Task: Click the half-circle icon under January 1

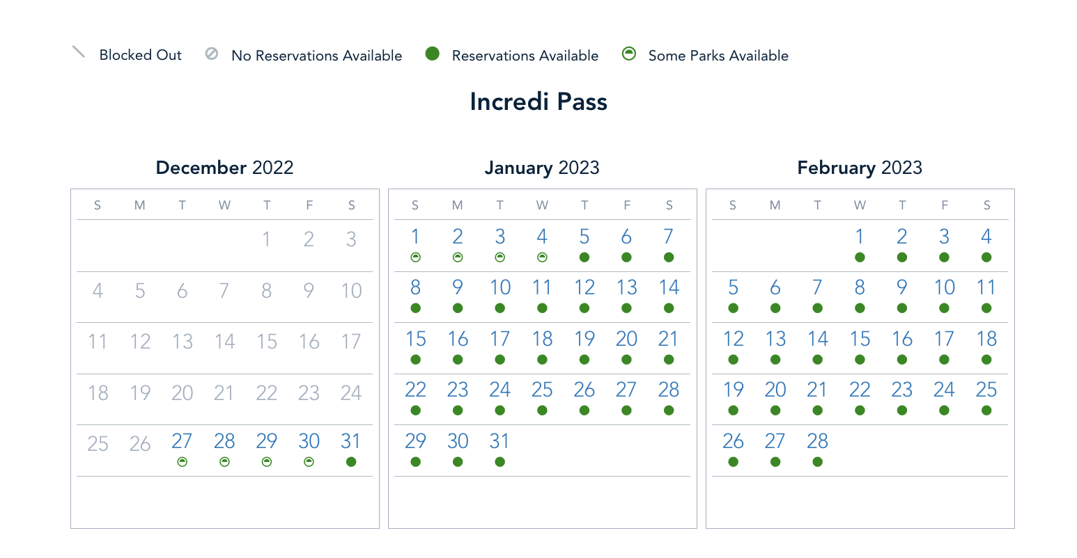Action: coord(416,257)
